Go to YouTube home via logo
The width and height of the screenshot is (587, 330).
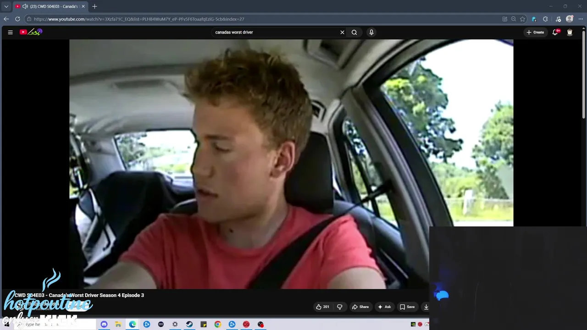[31, 32]
